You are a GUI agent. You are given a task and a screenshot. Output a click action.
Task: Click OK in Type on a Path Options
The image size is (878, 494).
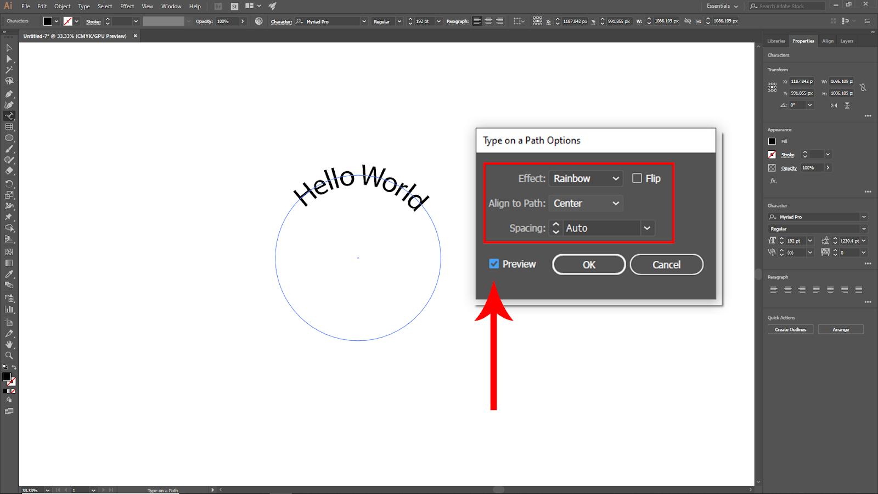(x=589, y=265)
